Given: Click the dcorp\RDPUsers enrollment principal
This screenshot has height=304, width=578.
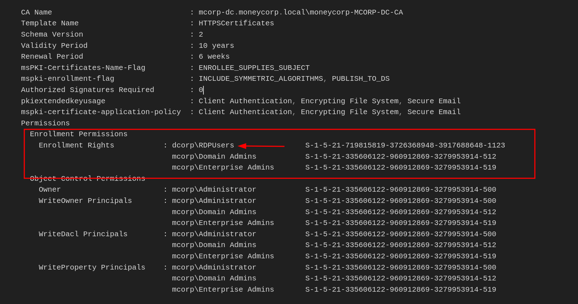Looking at the screenshot, I should (203, 145).
